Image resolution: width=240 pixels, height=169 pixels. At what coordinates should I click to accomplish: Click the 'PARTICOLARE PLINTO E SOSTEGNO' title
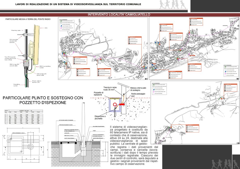pos(43,100)
